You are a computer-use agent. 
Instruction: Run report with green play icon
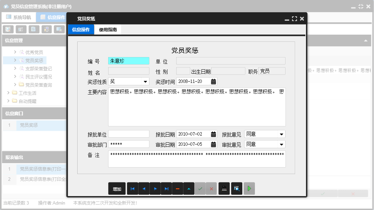click(x=249, y=189)
